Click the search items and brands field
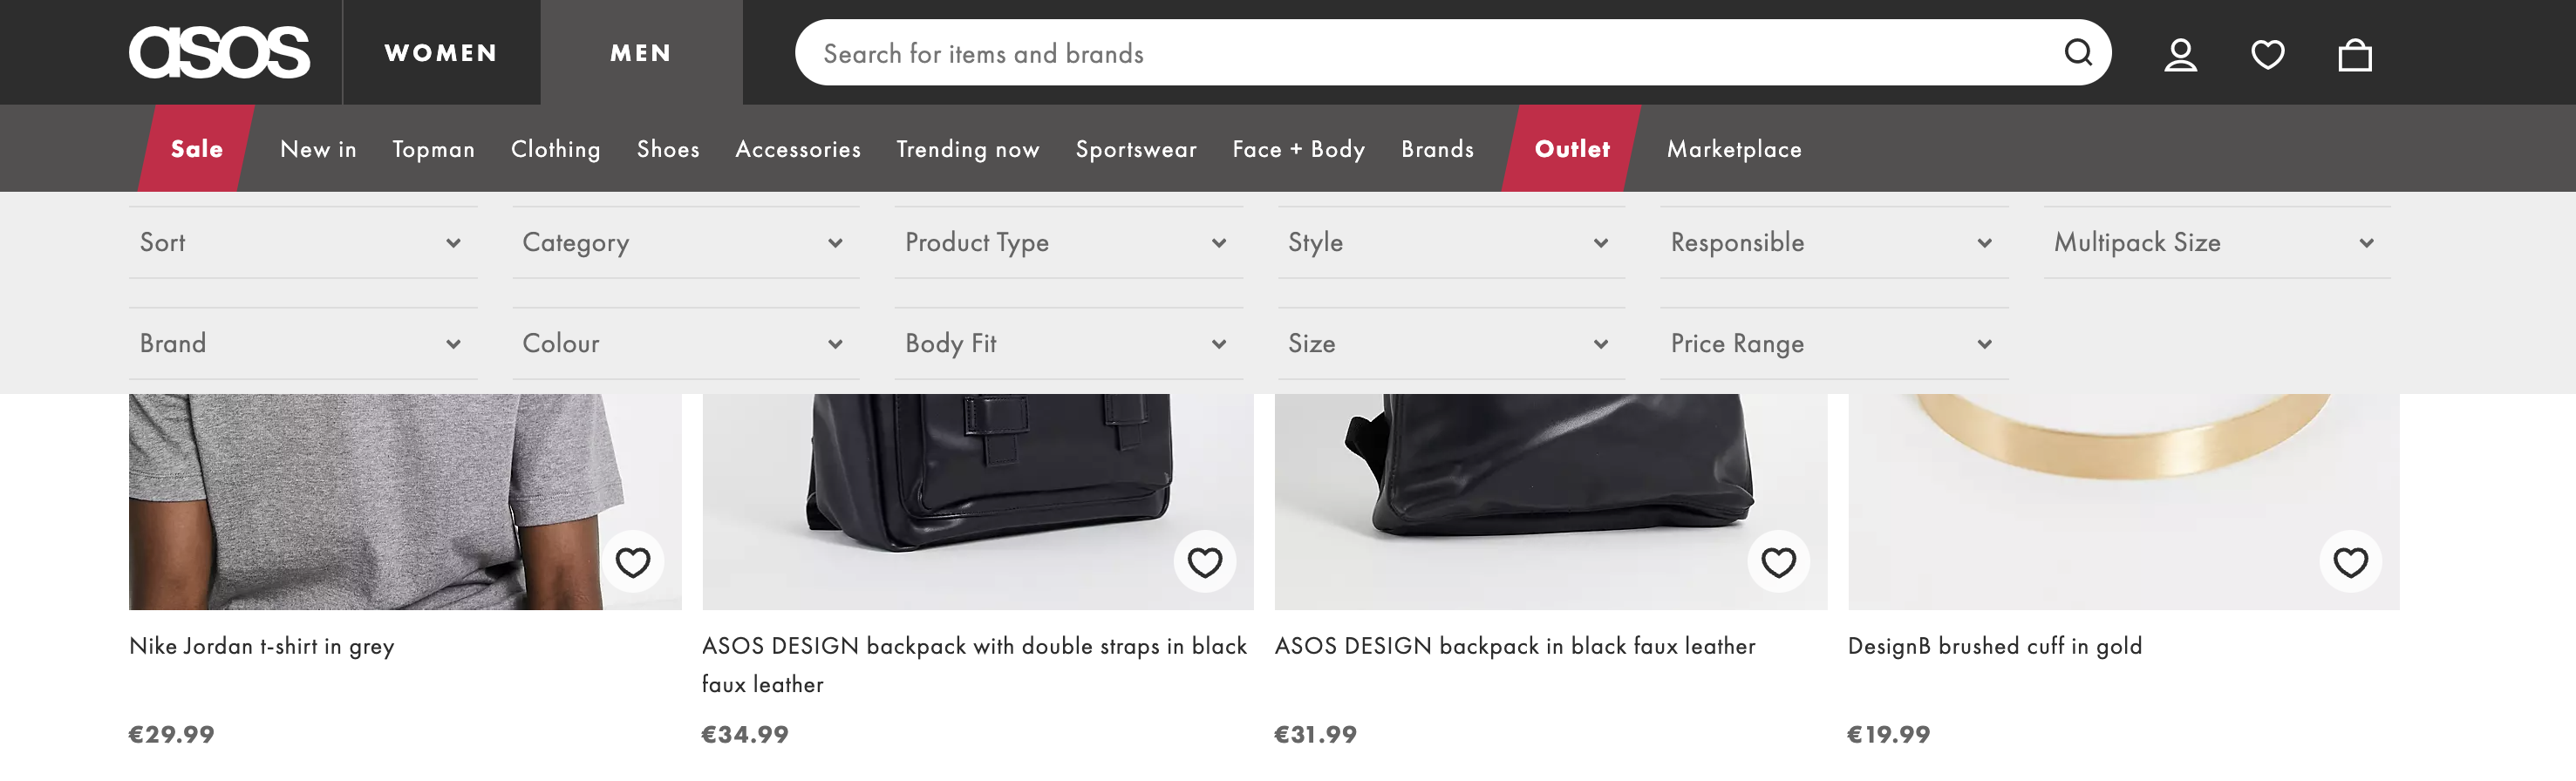2576x781 pixels. tap(1430, 53)
